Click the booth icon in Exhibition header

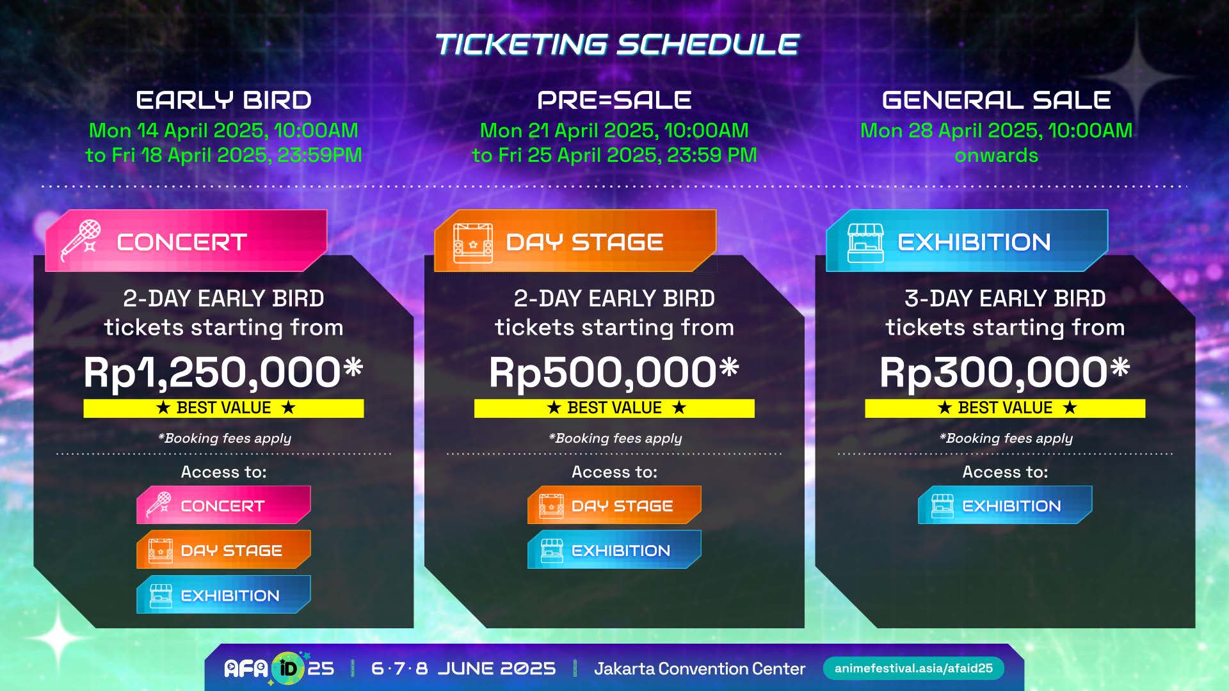pyautogui.click(x=865, y=243)
